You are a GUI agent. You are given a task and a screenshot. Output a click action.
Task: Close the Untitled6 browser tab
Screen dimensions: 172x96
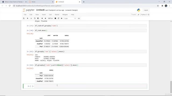click(80, 2)
